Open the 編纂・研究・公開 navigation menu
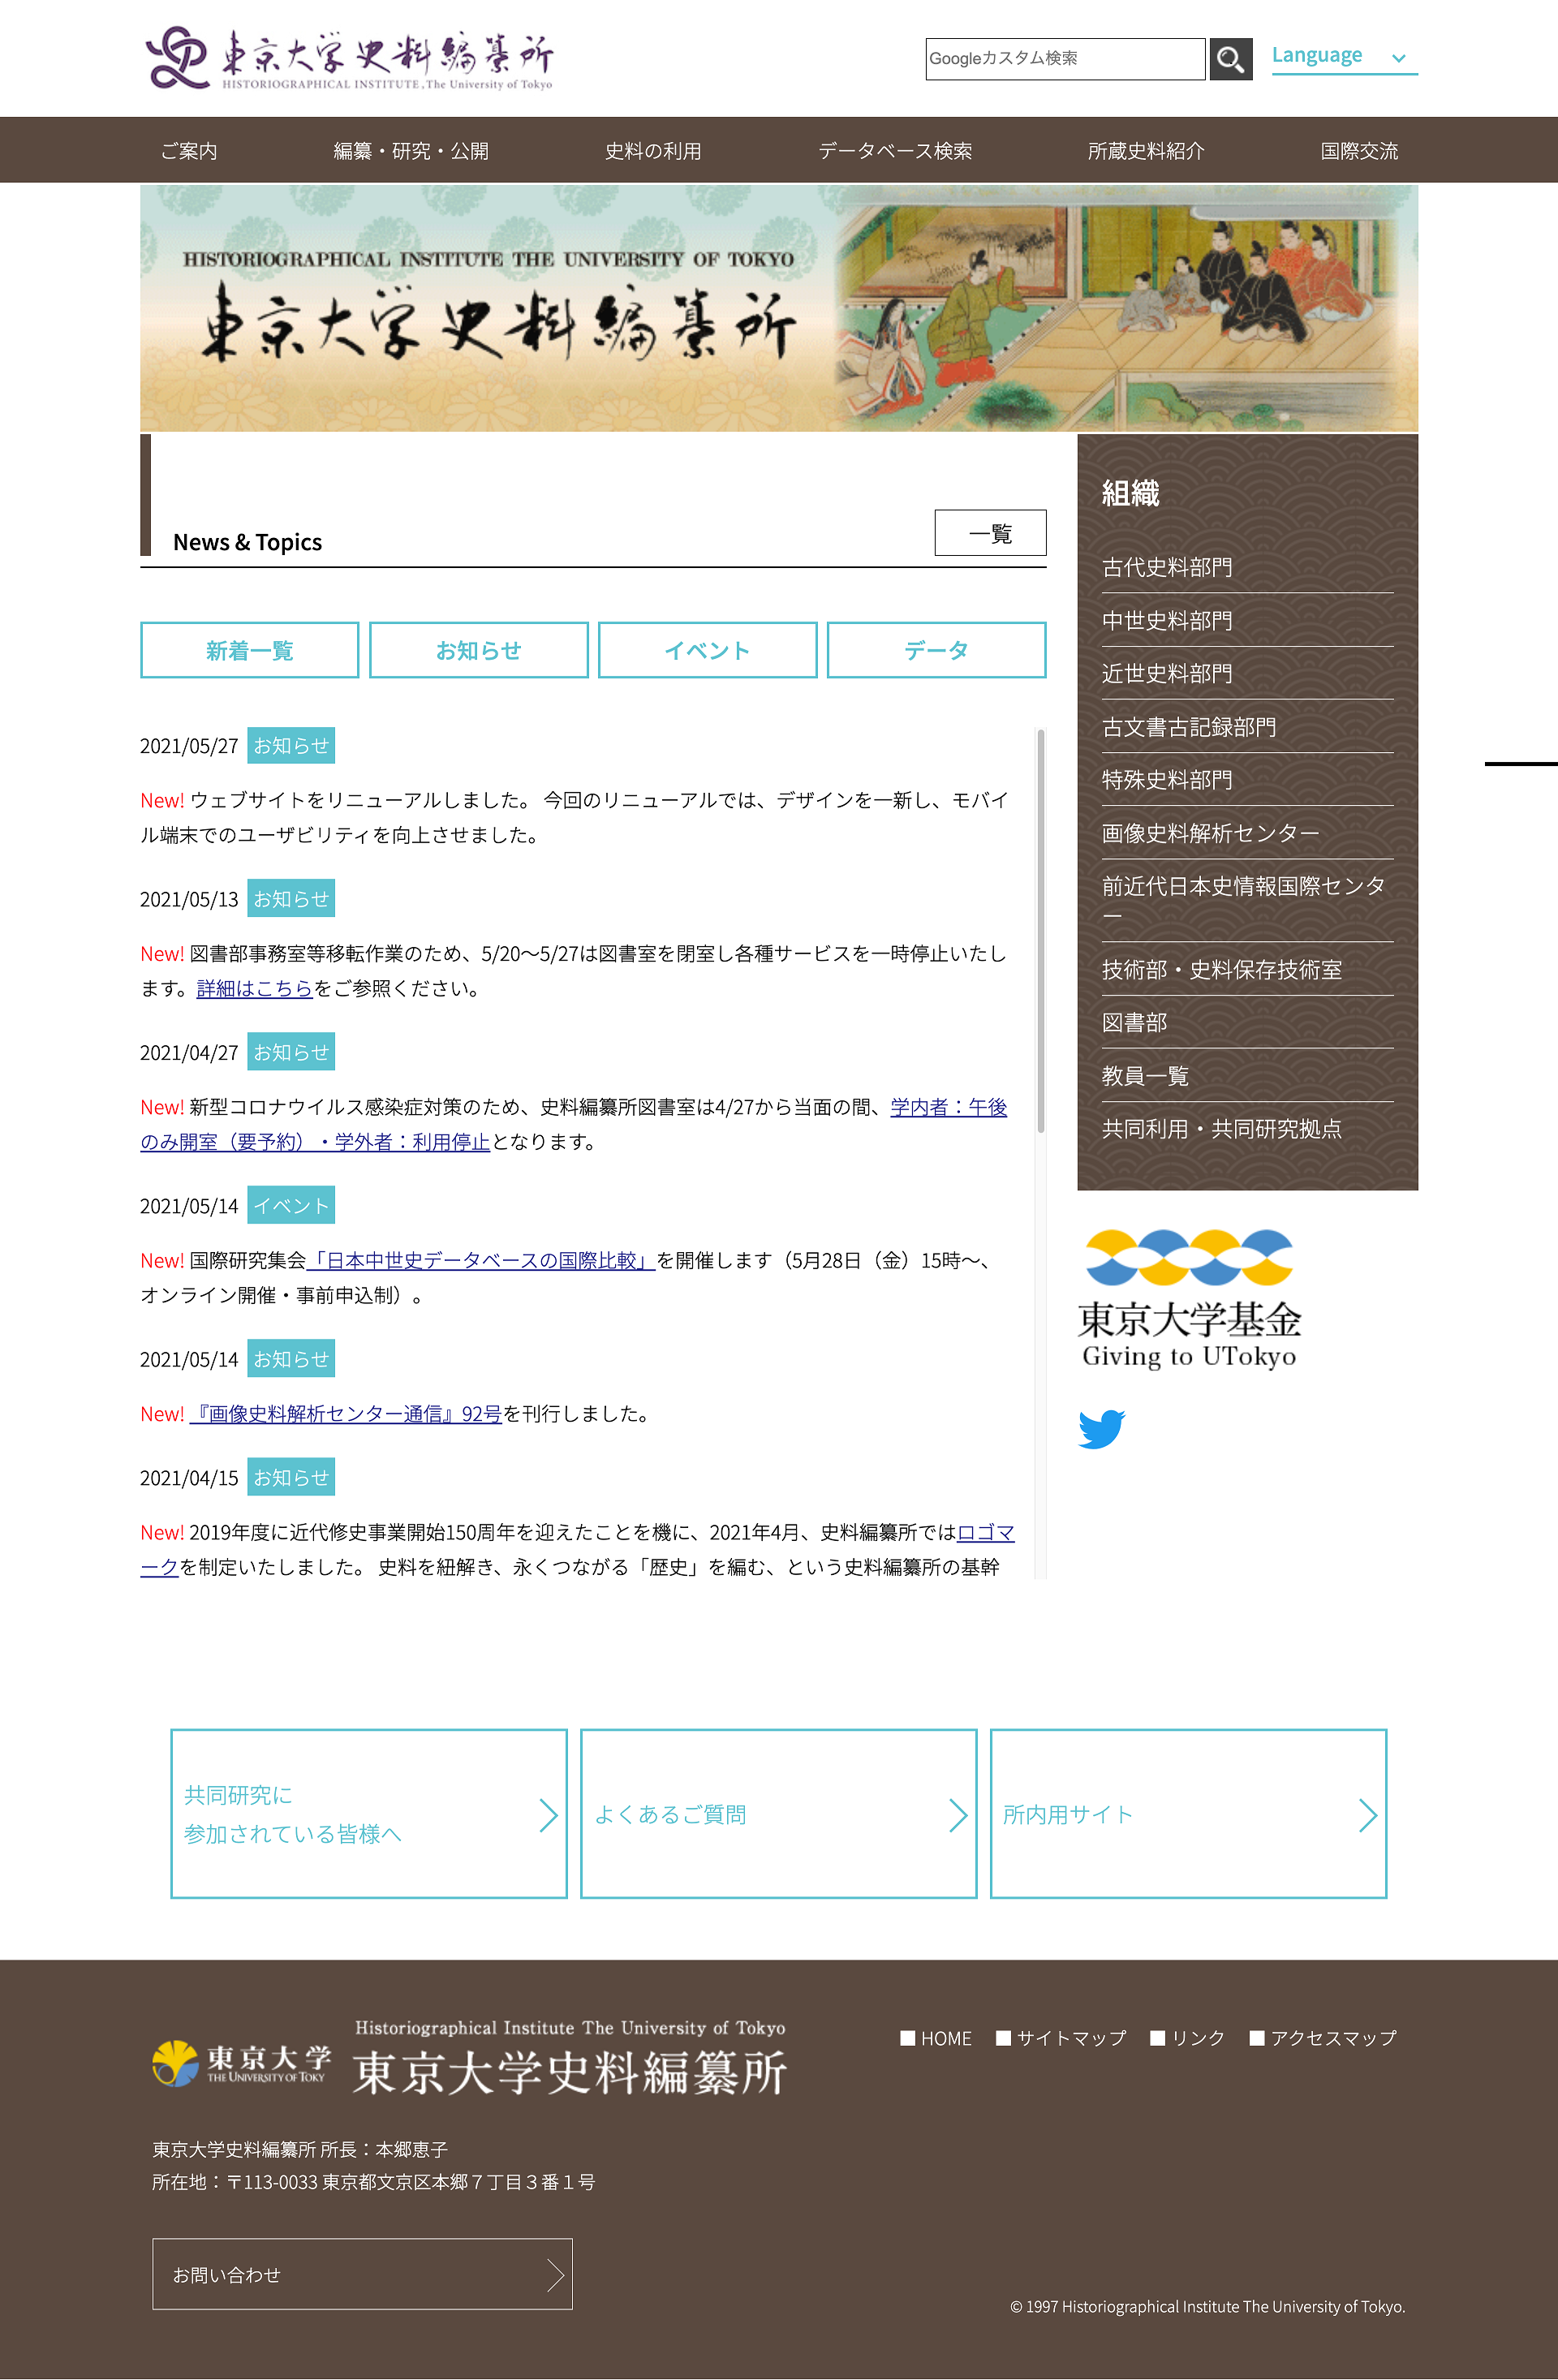 [x=411, y=151]
